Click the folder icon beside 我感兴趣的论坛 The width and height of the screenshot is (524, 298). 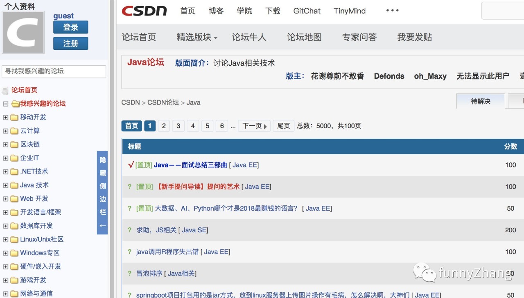point(16,104)
